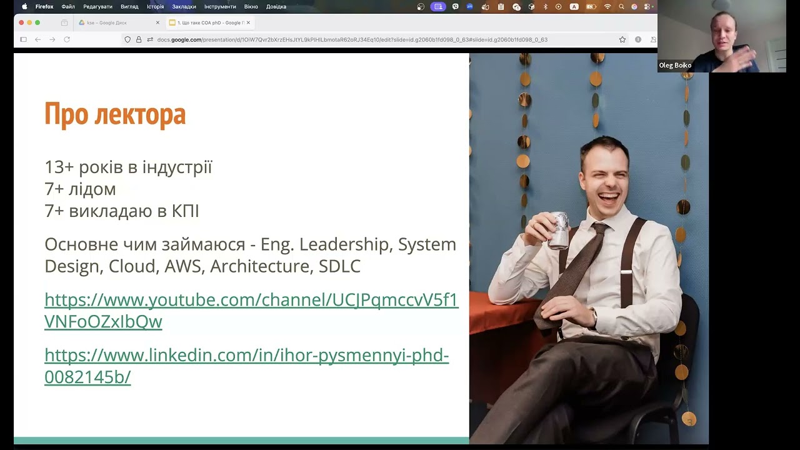Viewport: 800px width, 450px height.
Task: Click the text 7+ лідом
Action: pyautogui.click(x=80, y=189)
